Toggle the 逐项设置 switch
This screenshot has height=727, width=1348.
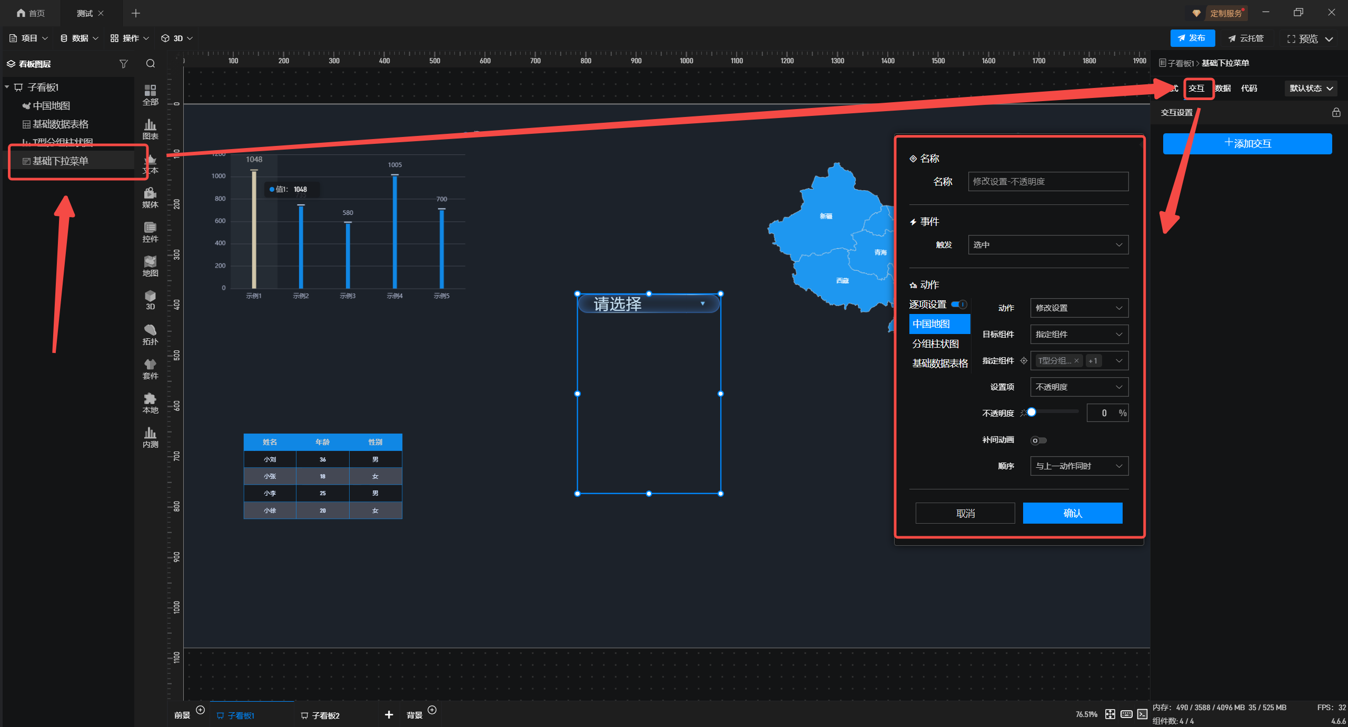coord(959,304)
